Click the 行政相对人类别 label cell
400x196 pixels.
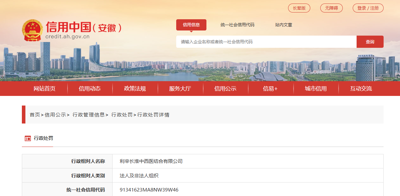[x=67, y=175]
